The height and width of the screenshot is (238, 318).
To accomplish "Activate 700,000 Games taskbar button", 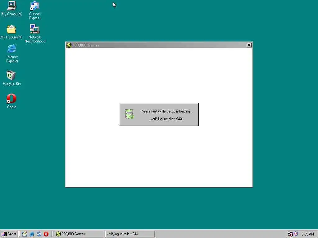I will tap(79, 234).
